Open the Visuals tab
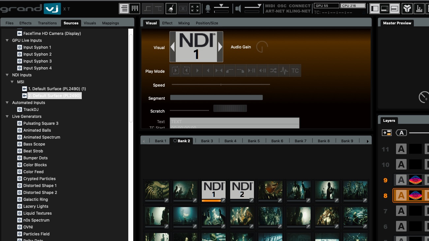 [x=90, y=23]
